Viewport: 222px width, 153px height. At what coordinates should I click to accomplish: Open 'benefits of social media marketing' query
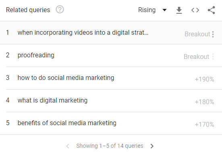(67, 123)
